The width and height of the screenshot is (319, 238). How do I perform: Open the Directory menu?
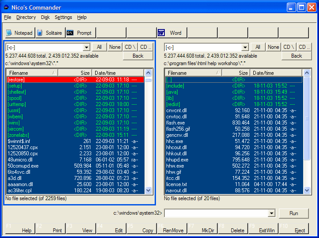pos(26,17)
